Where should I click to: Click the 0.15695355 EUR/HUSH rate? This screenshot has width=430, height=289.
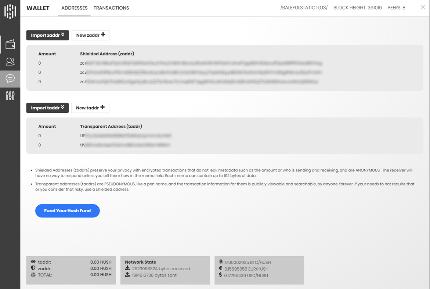click(246, 269)
